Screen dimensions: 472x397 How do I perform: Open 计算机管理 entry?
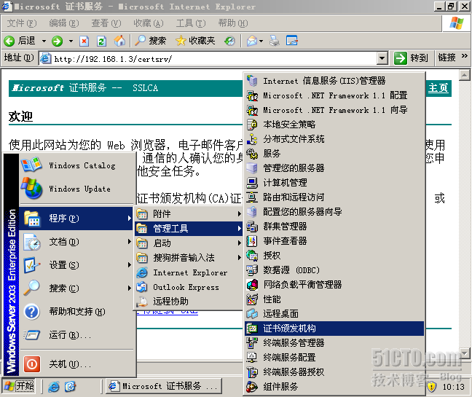pyautogui.click(x=334, y=182)
